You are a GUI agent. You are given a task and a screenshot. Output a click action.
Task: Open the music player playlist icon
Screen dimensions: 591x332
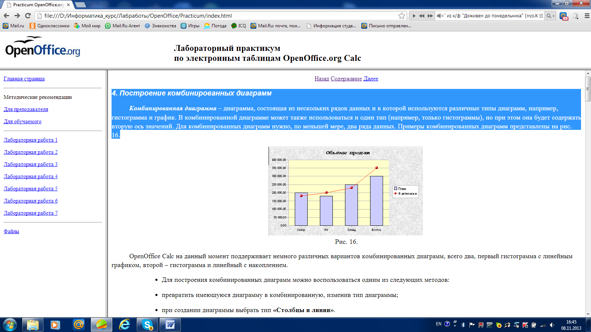click(541, 16)
